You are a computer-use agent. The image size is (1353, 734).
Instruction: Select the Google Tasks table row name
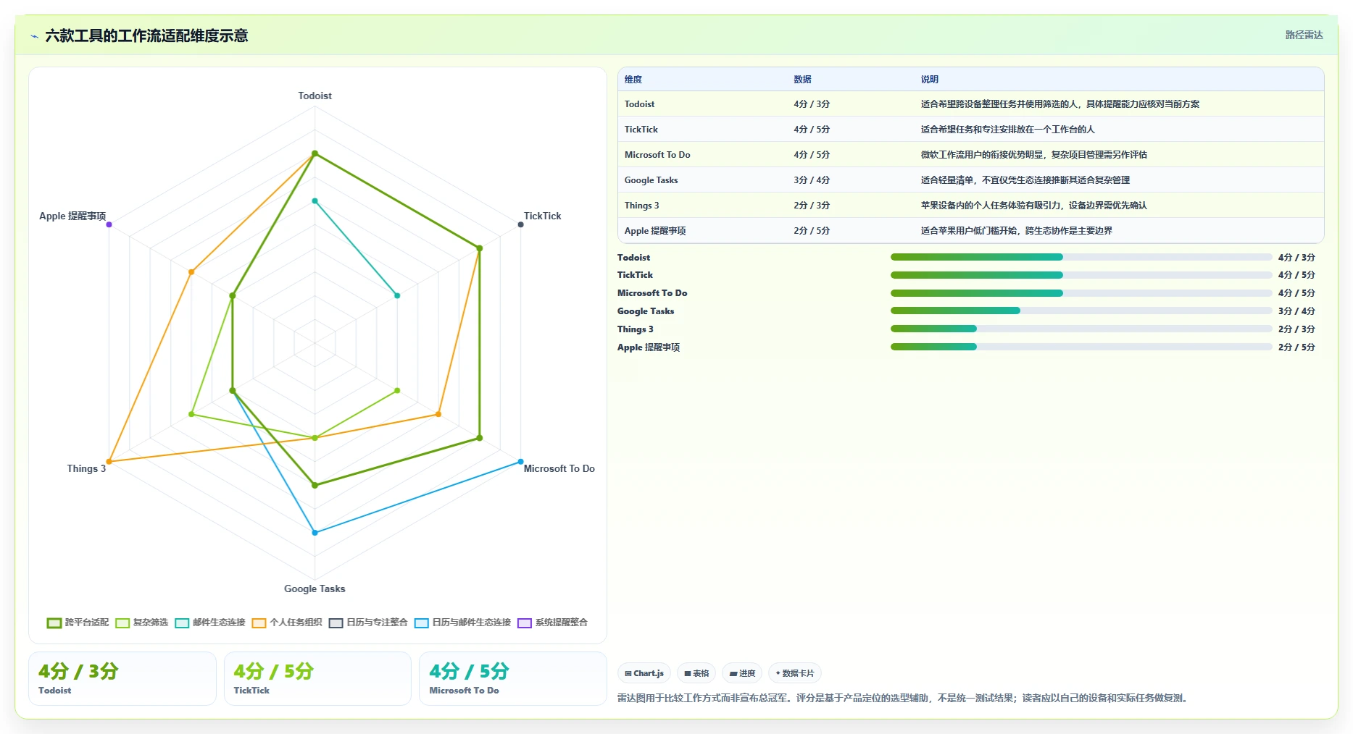(651, 180)
